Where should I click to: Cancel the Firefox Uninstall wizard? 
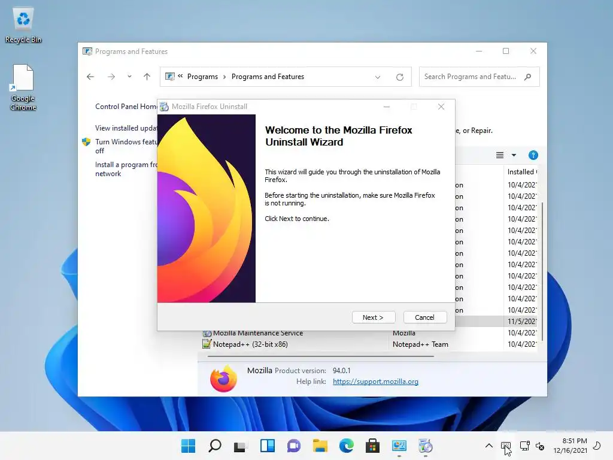(424, 317)
